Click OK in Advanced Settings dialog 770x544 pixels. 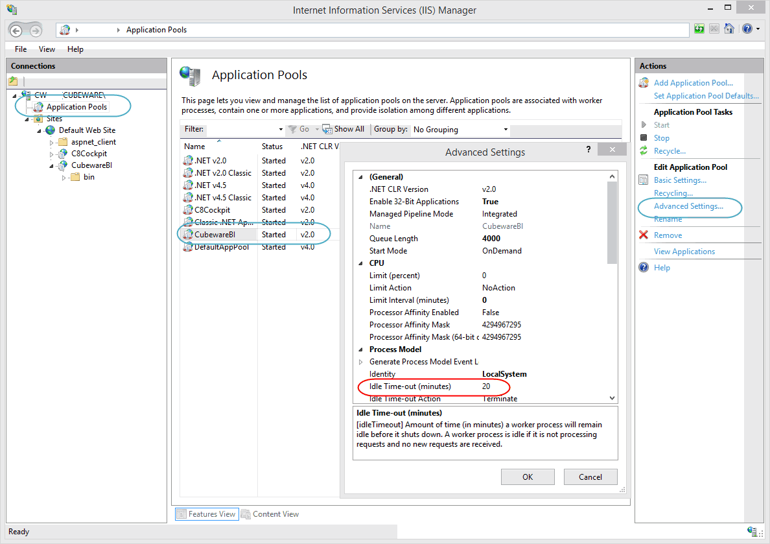point(528,477)
